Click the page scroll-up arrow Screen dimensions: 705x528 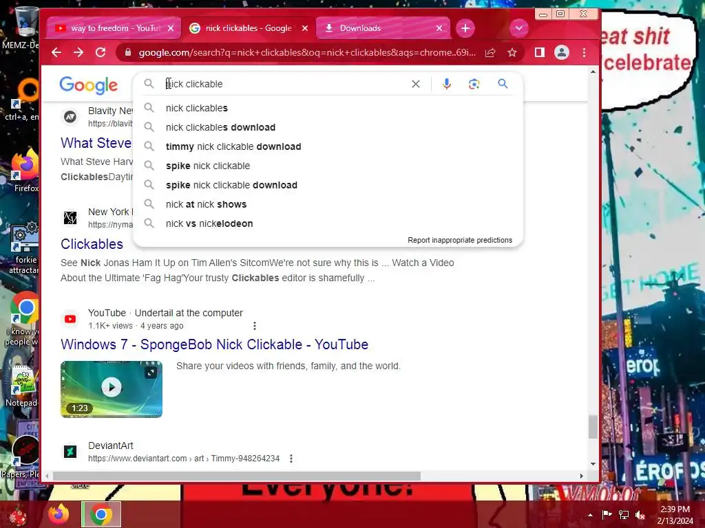pyautogui.click(x=593, y=71)
